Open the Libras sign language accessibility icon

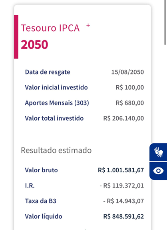[x=158, y=152]
